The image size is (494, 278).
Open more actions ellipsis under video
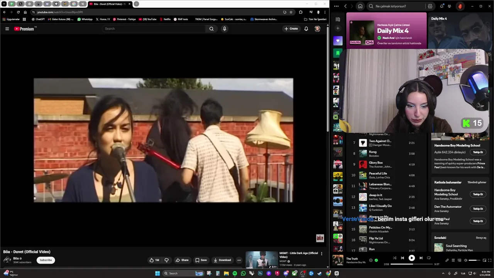click(x=239, y=260)
